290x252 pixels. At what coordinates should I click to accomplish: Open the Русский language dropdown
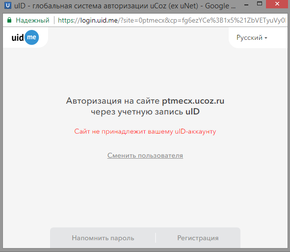pyautogui.click(x=252, y=38)
